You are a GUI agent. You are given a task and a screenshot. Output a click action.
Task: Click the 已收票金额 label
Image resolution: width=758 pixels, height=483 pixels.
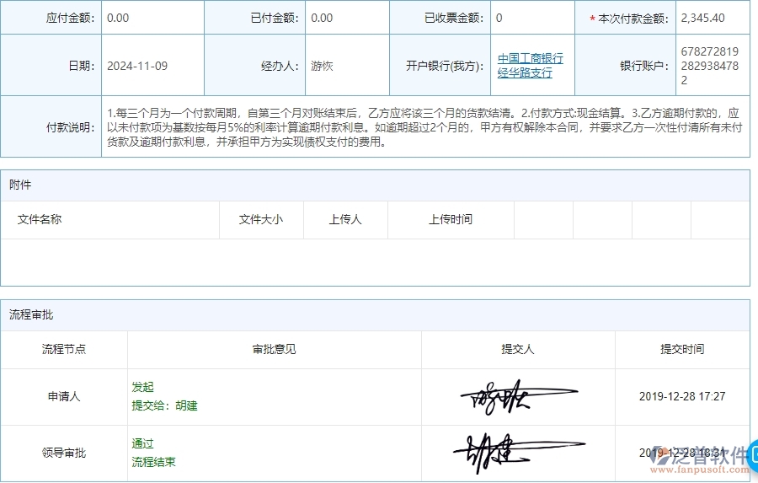pyautogui.click(x=453, y=19)
